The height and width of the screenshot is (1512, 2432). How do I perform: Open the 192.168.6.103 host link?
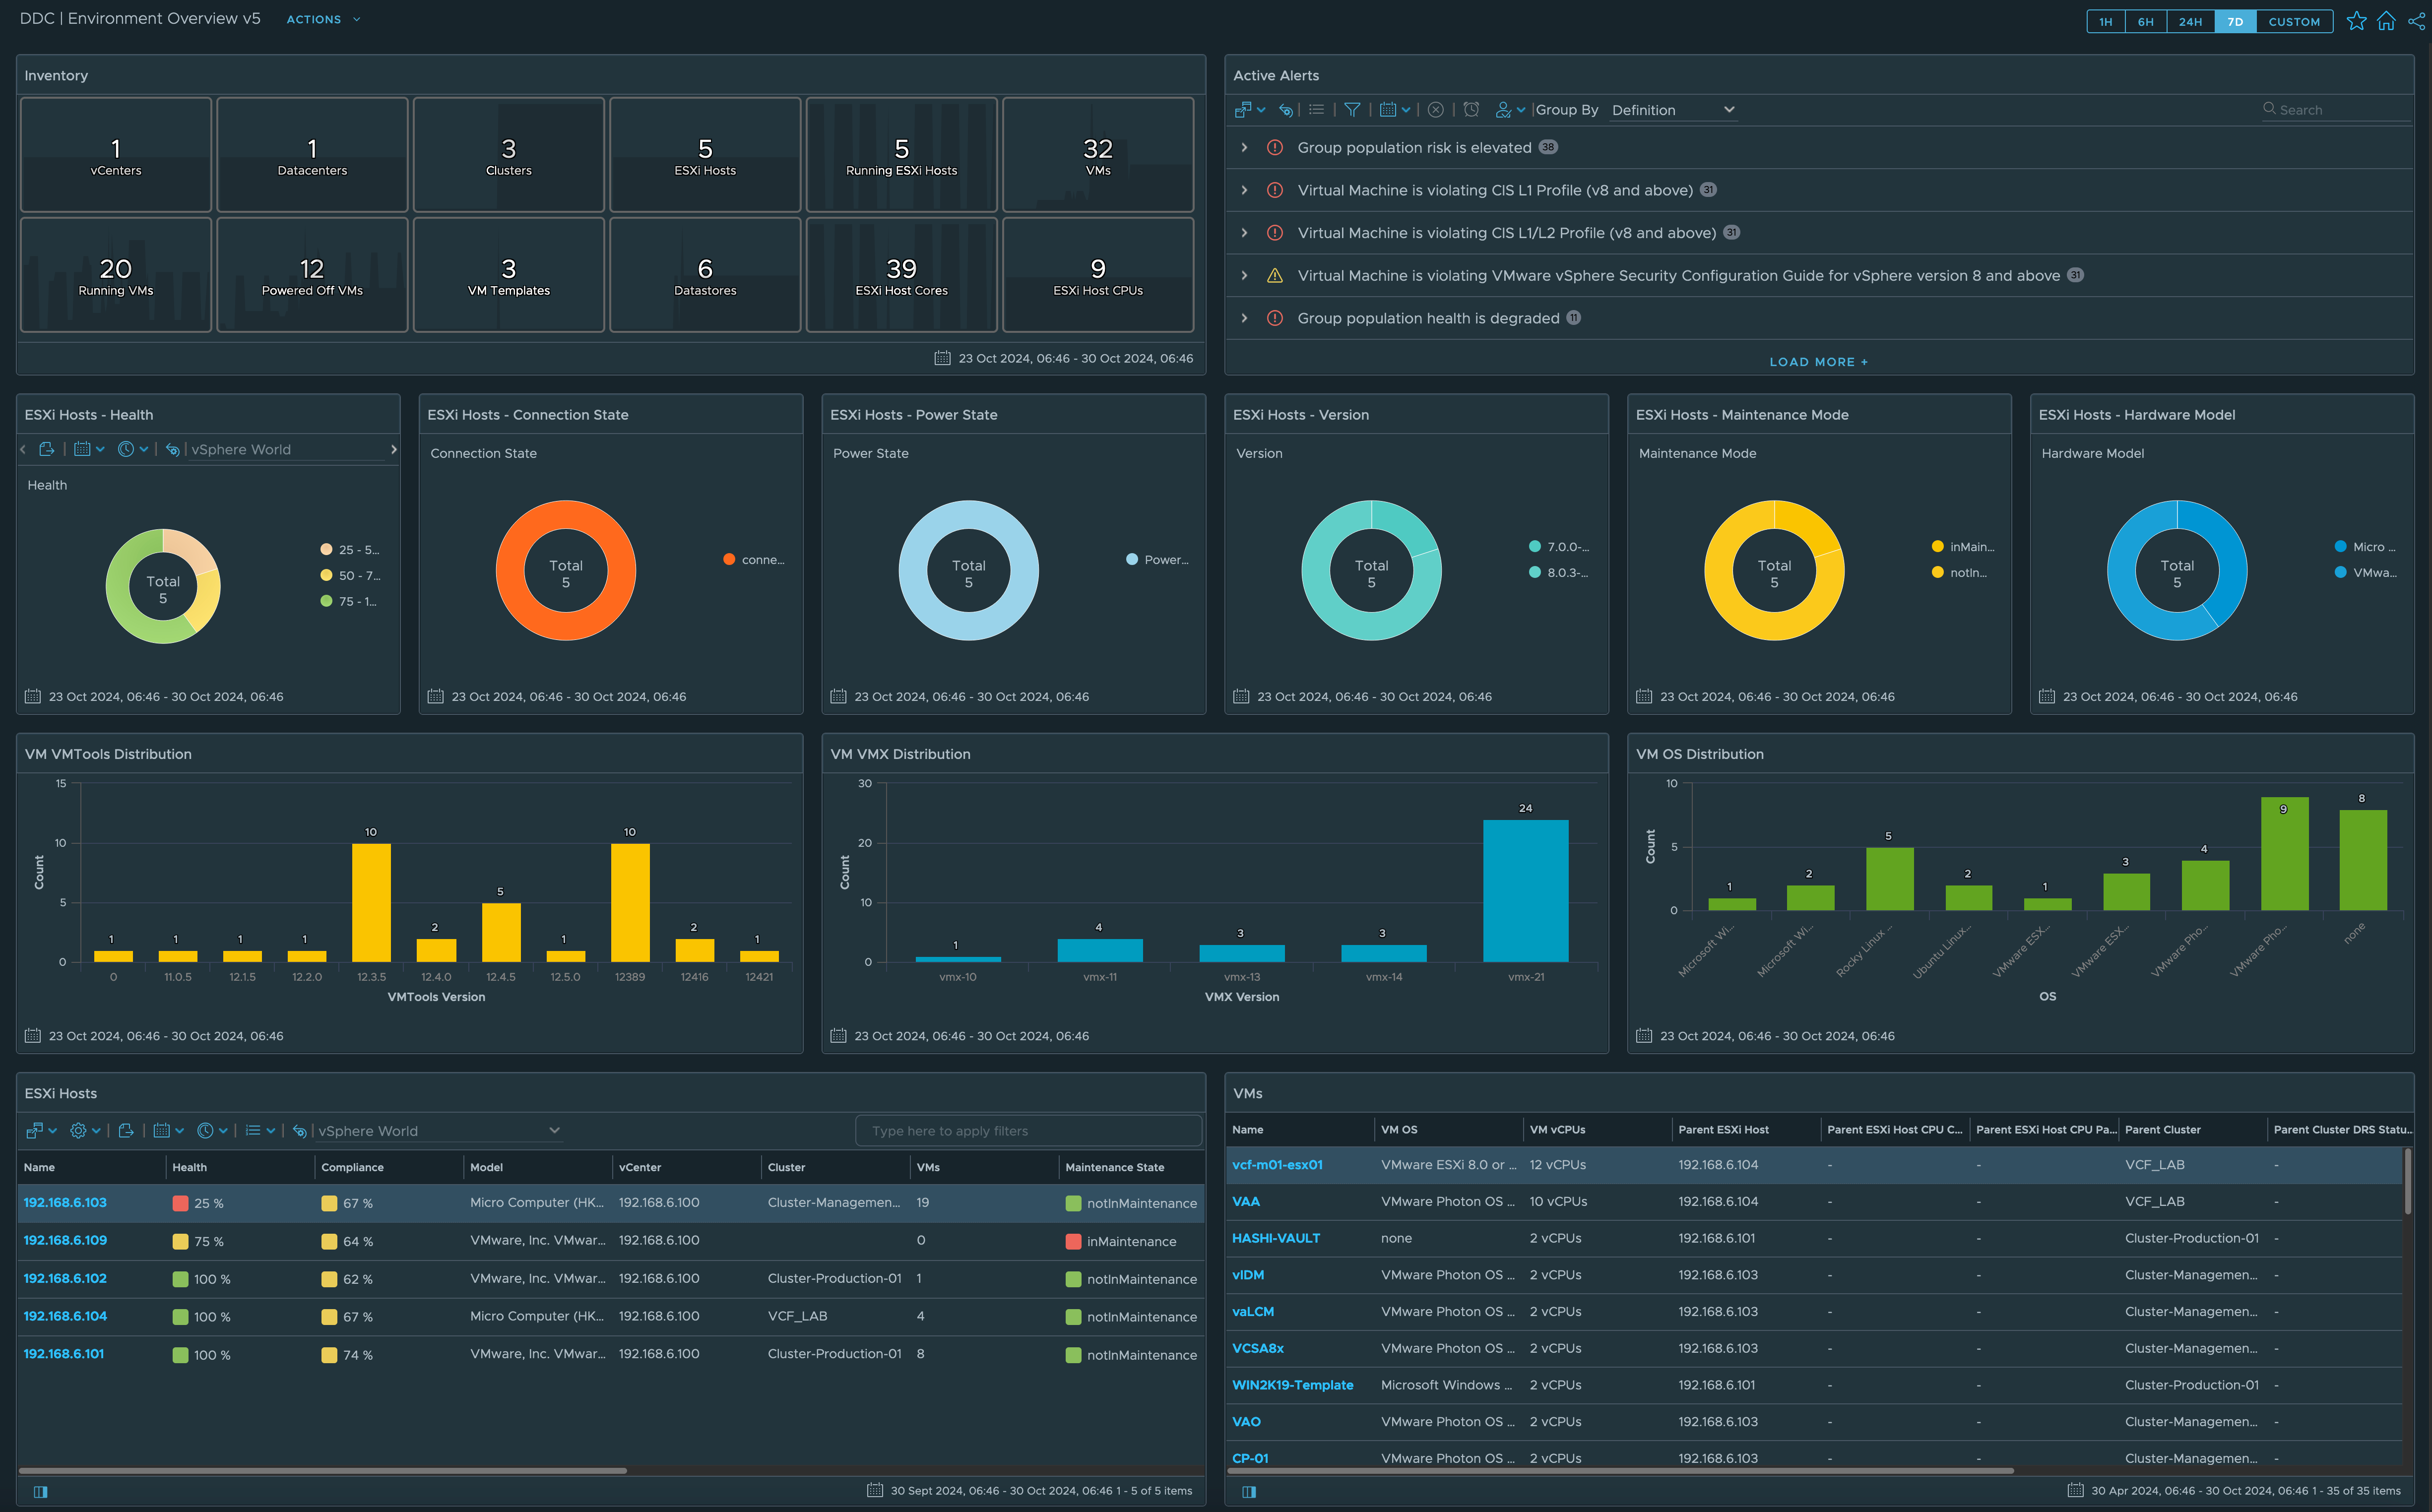65,1203
